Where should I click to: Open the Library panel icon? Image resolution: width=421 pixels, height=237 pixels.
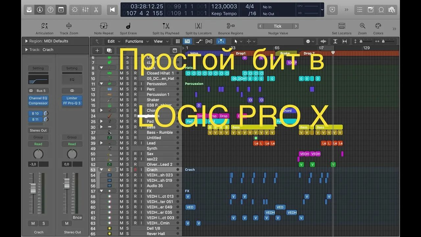pyautogui.click(x=29, y=10)
